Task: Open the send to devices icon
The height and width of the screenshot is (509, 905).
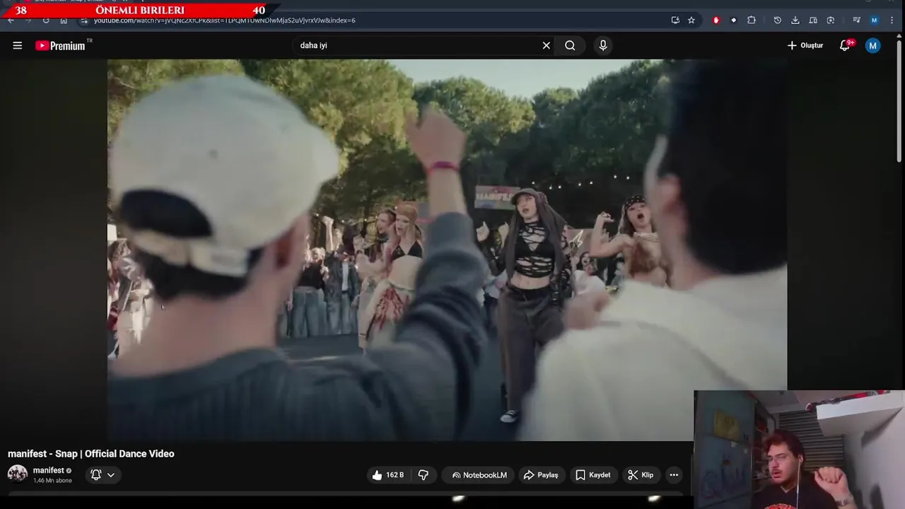Action: [813, 20]
